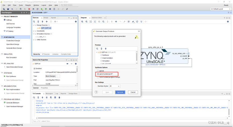
Task: Click Generate Bitstream in Flow Navigator
Action: [x=13, y=103]
